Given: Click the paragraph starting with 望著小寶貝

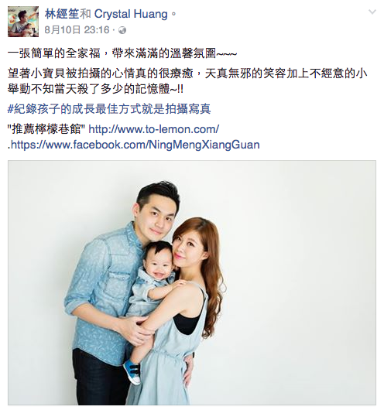Looking at the screenshot, I should tap(187, 81).
